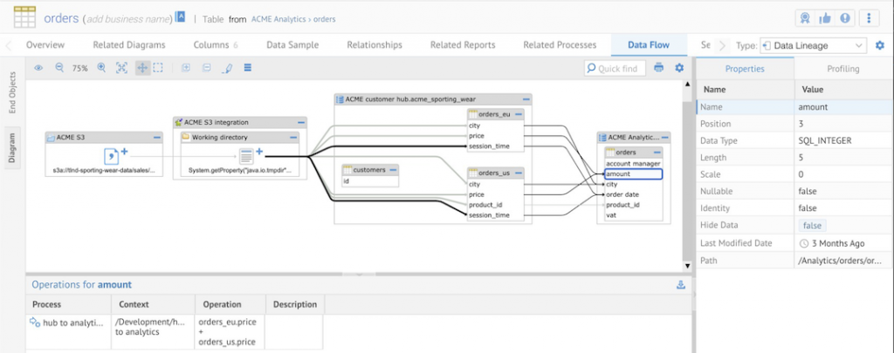Zoom out the diagram
Viewport: 894px width, 353px height.
pyautogui.click(x=59, y=67)
